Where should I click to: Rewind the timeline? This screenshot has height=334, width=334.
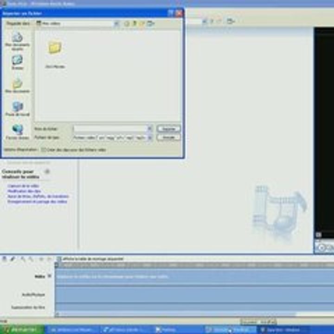point(41,259)
